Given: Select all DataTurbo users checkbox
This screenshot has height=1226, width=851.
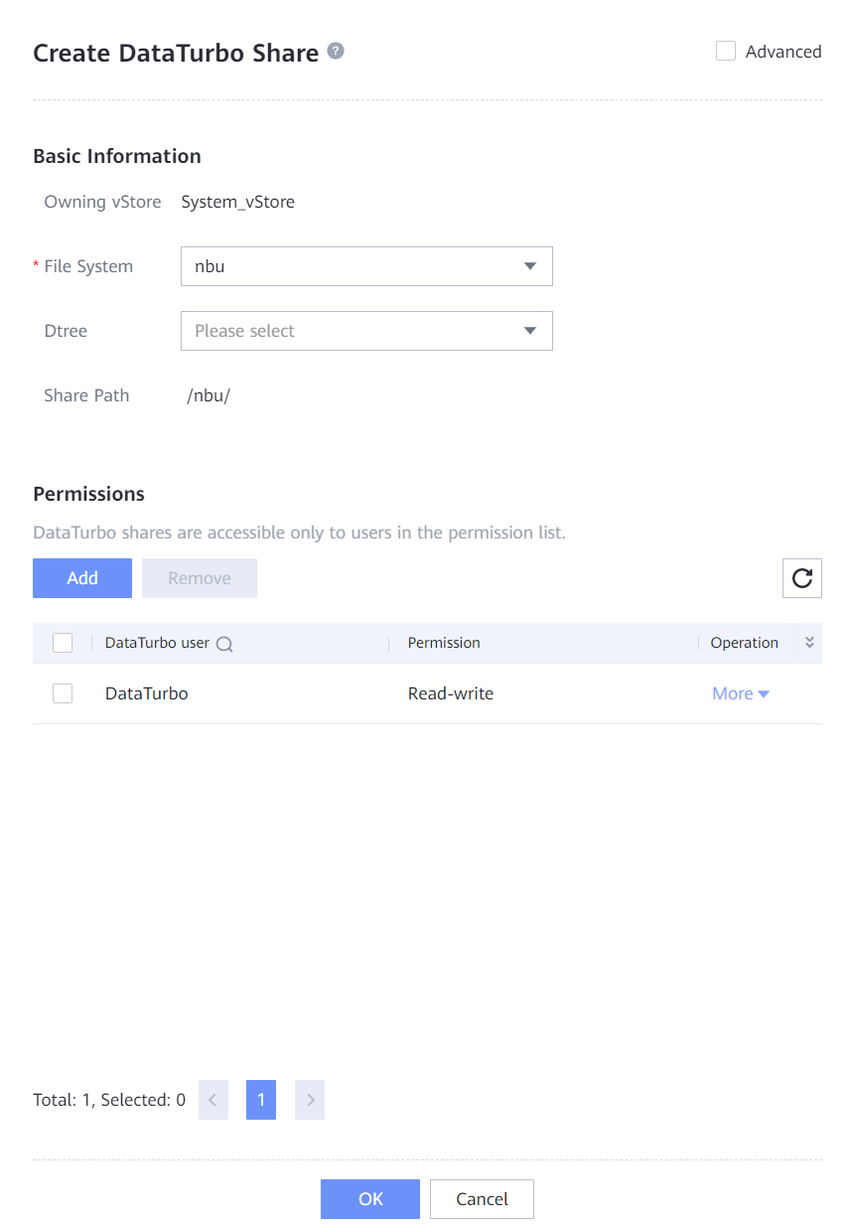Looking at the screenshot, I should pyautogui.click(x=63, y=643).
